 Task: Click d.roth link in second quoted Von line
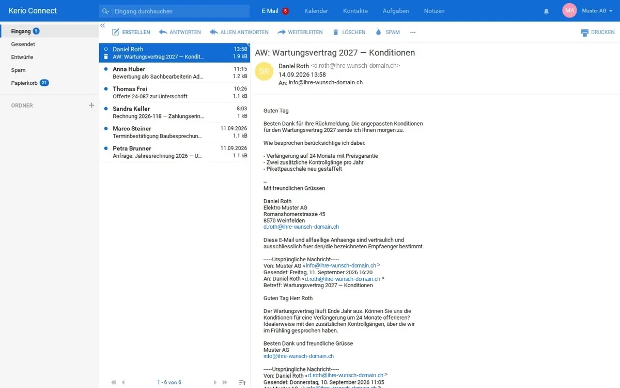[x=346, y=375]
